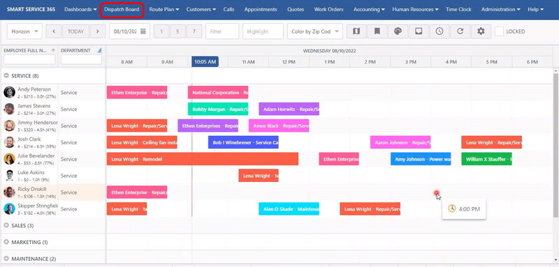The height and width of the screenshot is (267, 559).
Task: Expand the SALES (3) group
Action: coord(6,225)
